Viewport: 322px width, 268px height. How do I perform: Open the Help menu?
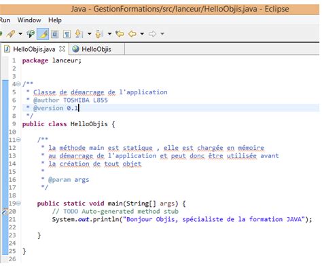pos(55,20)
